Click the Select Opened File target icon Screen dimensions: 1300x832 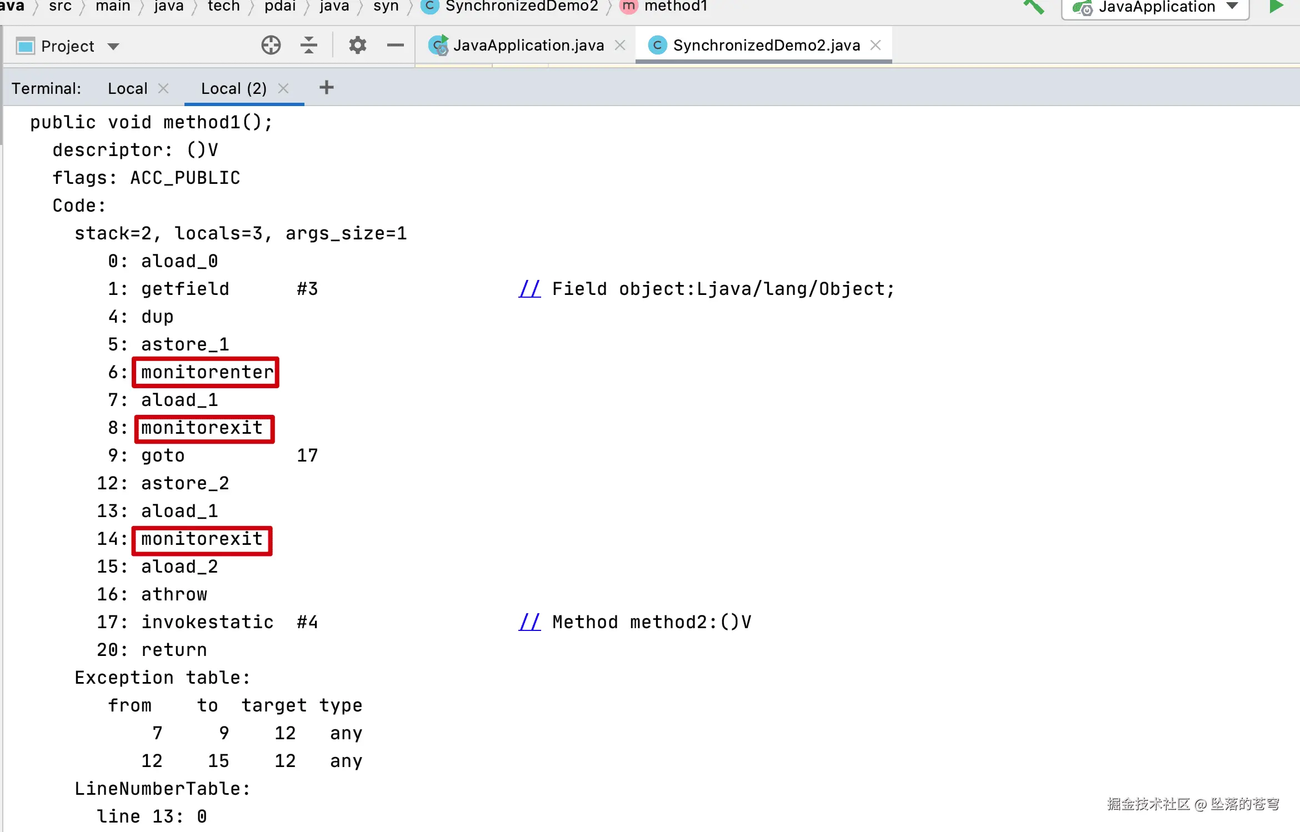pos(271,45)
